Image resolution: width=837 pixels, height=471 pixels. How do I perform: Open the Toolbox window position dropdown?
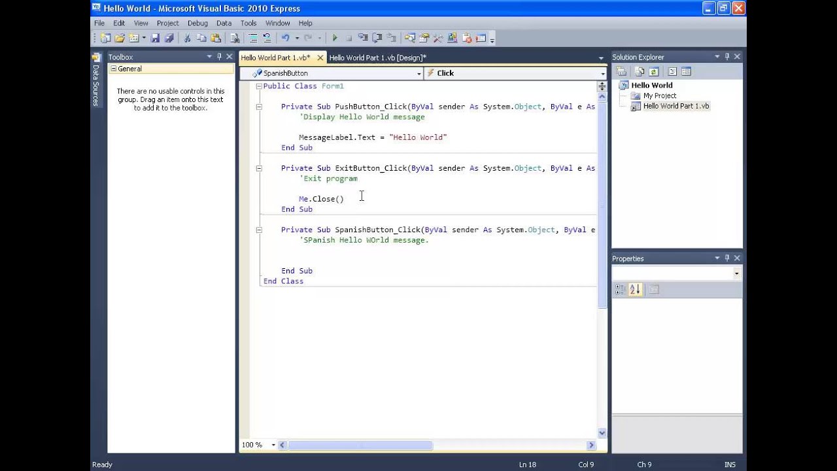(209, 57)
